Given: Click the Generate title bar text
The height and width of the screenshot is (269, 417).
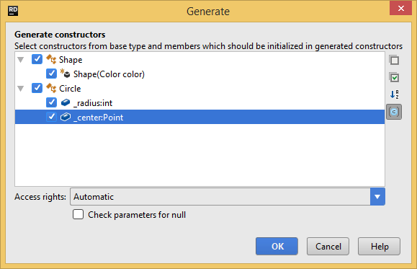Looking at the screenshot, I should click(208, 12).
